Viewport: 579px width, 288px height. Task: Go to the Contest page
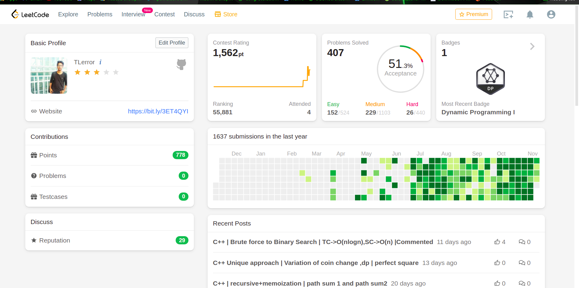coord(164,14)
